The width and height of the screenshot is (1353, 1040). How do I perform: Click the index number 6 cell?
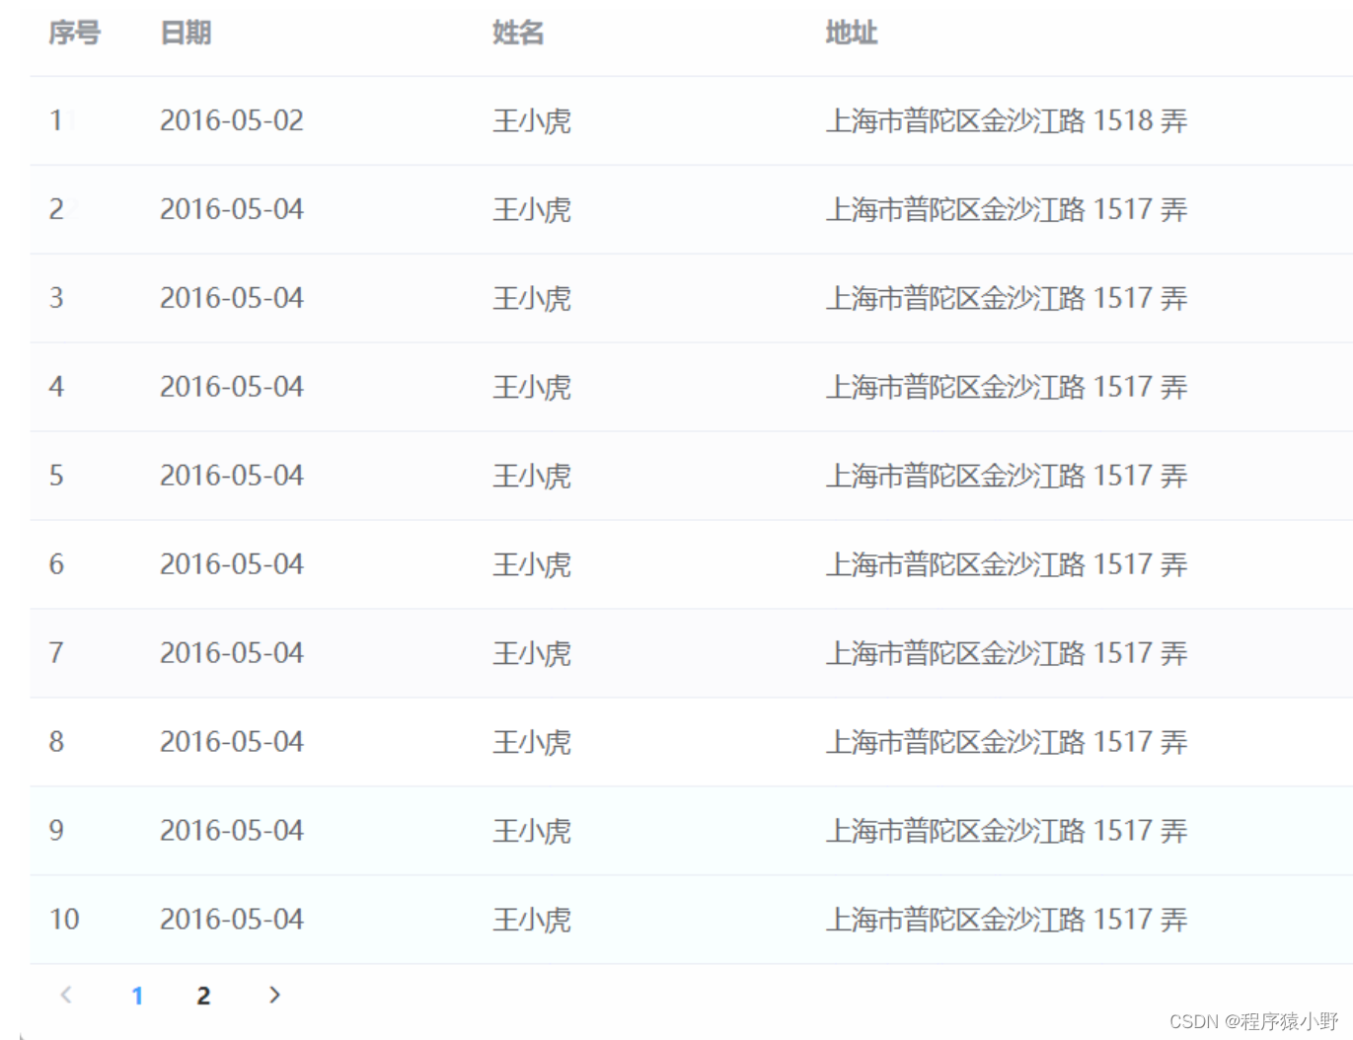click(x=56, y=564)
